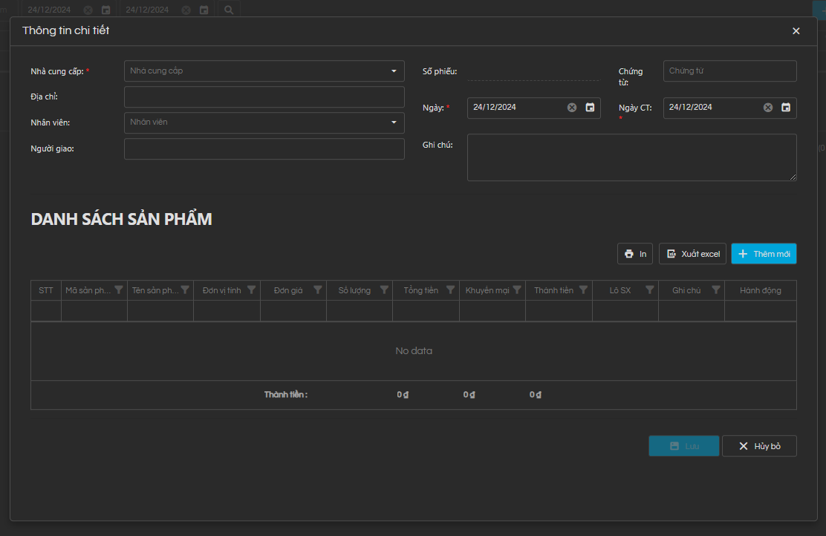Expand the Nhà cung cấp dropdown
Screen dimensions: 826x536
click(x=394, y=71)
